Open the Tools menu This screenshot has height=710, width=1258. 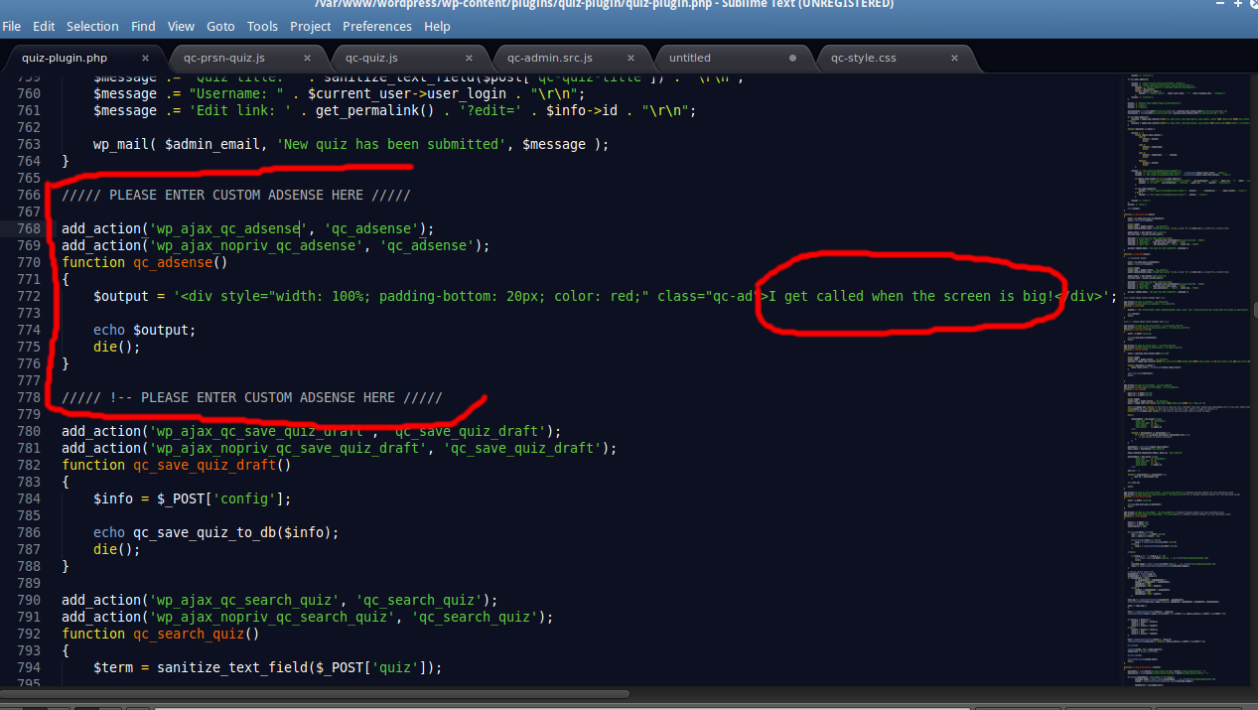[x=262, y=27]
